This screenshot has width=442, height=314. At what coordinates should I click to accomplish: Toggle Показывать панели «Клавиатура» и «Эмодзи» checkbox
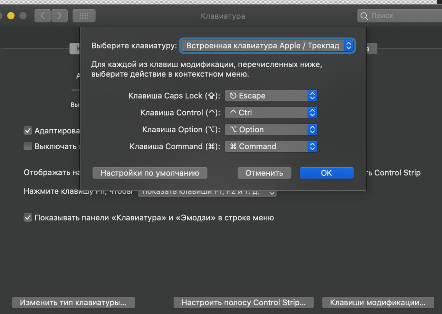[x=28, y=218]
